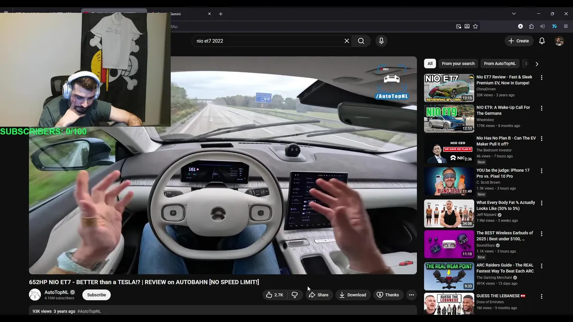Open options menu for iPhone 17 vs Pixel video
The image size is (573, 322).
pos(542,171)
